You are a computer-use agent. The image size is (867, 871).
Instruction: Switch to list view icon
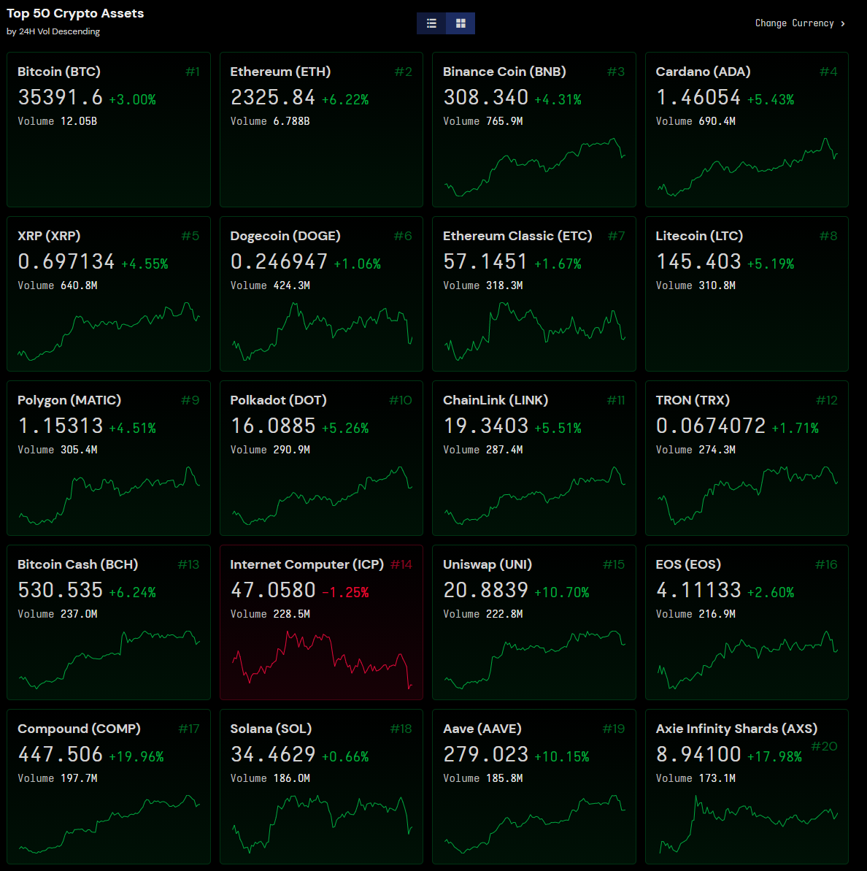tap(431, 23)
